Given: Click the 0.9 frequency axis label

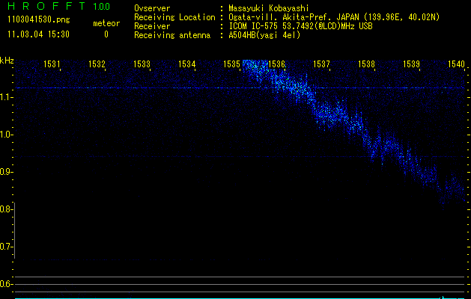Looking at the screenshot, I should tap(7, 172).
